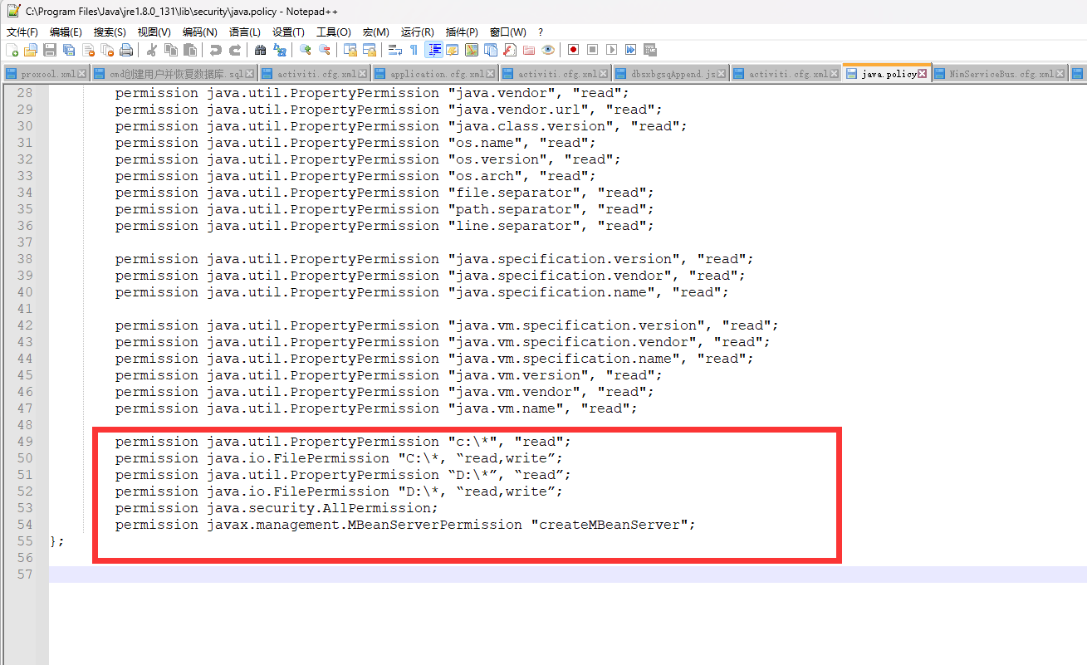Screen dimensions: 1087x665
Task: Open the 窗口(W) menu
Action: point(507,32)
